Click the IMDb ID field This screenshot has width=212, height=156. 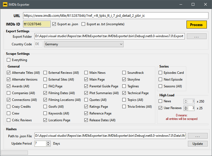pos(37,24)
